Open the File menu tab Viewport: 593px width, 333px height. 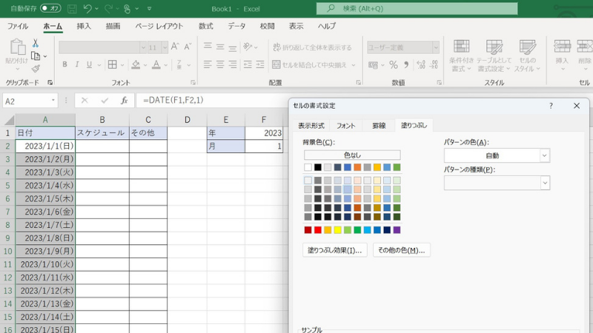(18, 26)
